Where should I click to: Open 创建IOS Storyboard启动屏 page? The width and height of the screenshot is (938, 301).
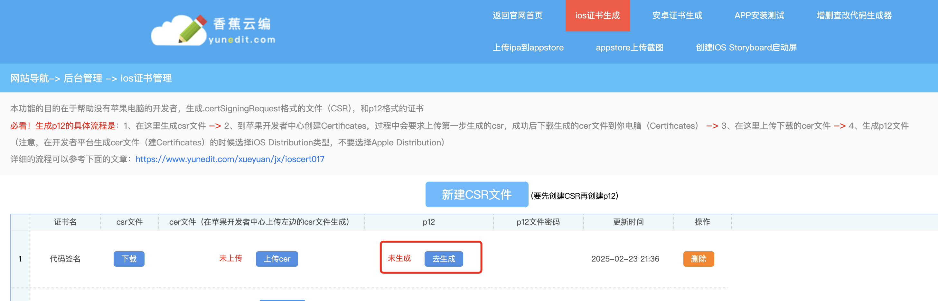coord(746,47)
